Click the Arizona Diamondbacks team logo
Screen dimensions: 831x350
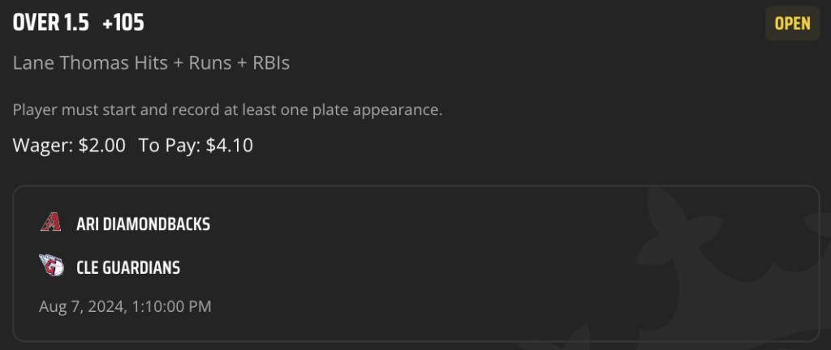[x=51, y=223]
